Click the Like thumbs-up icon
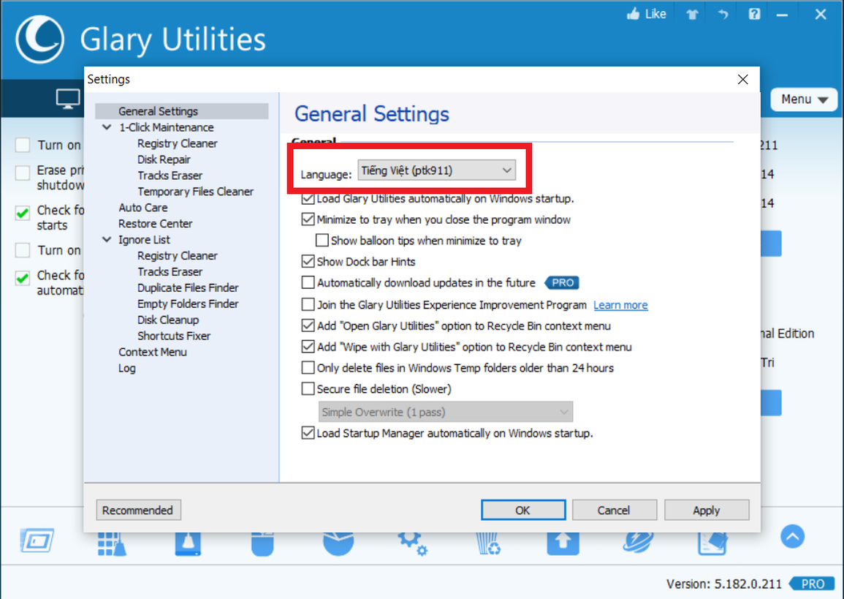Viewport: 844px width, 599px height. (x=634, y=14)
